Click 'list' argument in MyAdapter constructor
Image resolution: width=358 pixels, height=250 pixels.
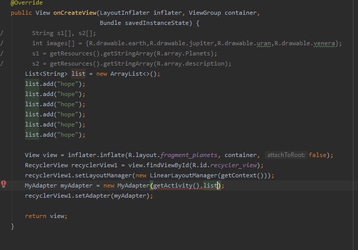pyautogui.click(x=210, y=186)
